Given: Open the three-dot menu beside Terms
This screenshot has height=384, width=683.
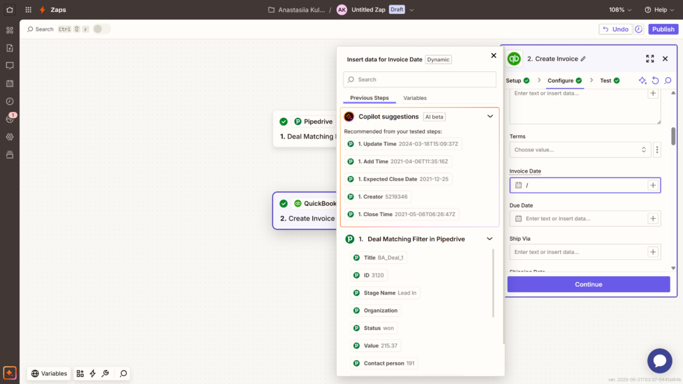Looking at the screenshot, I should tap(657, 150).
